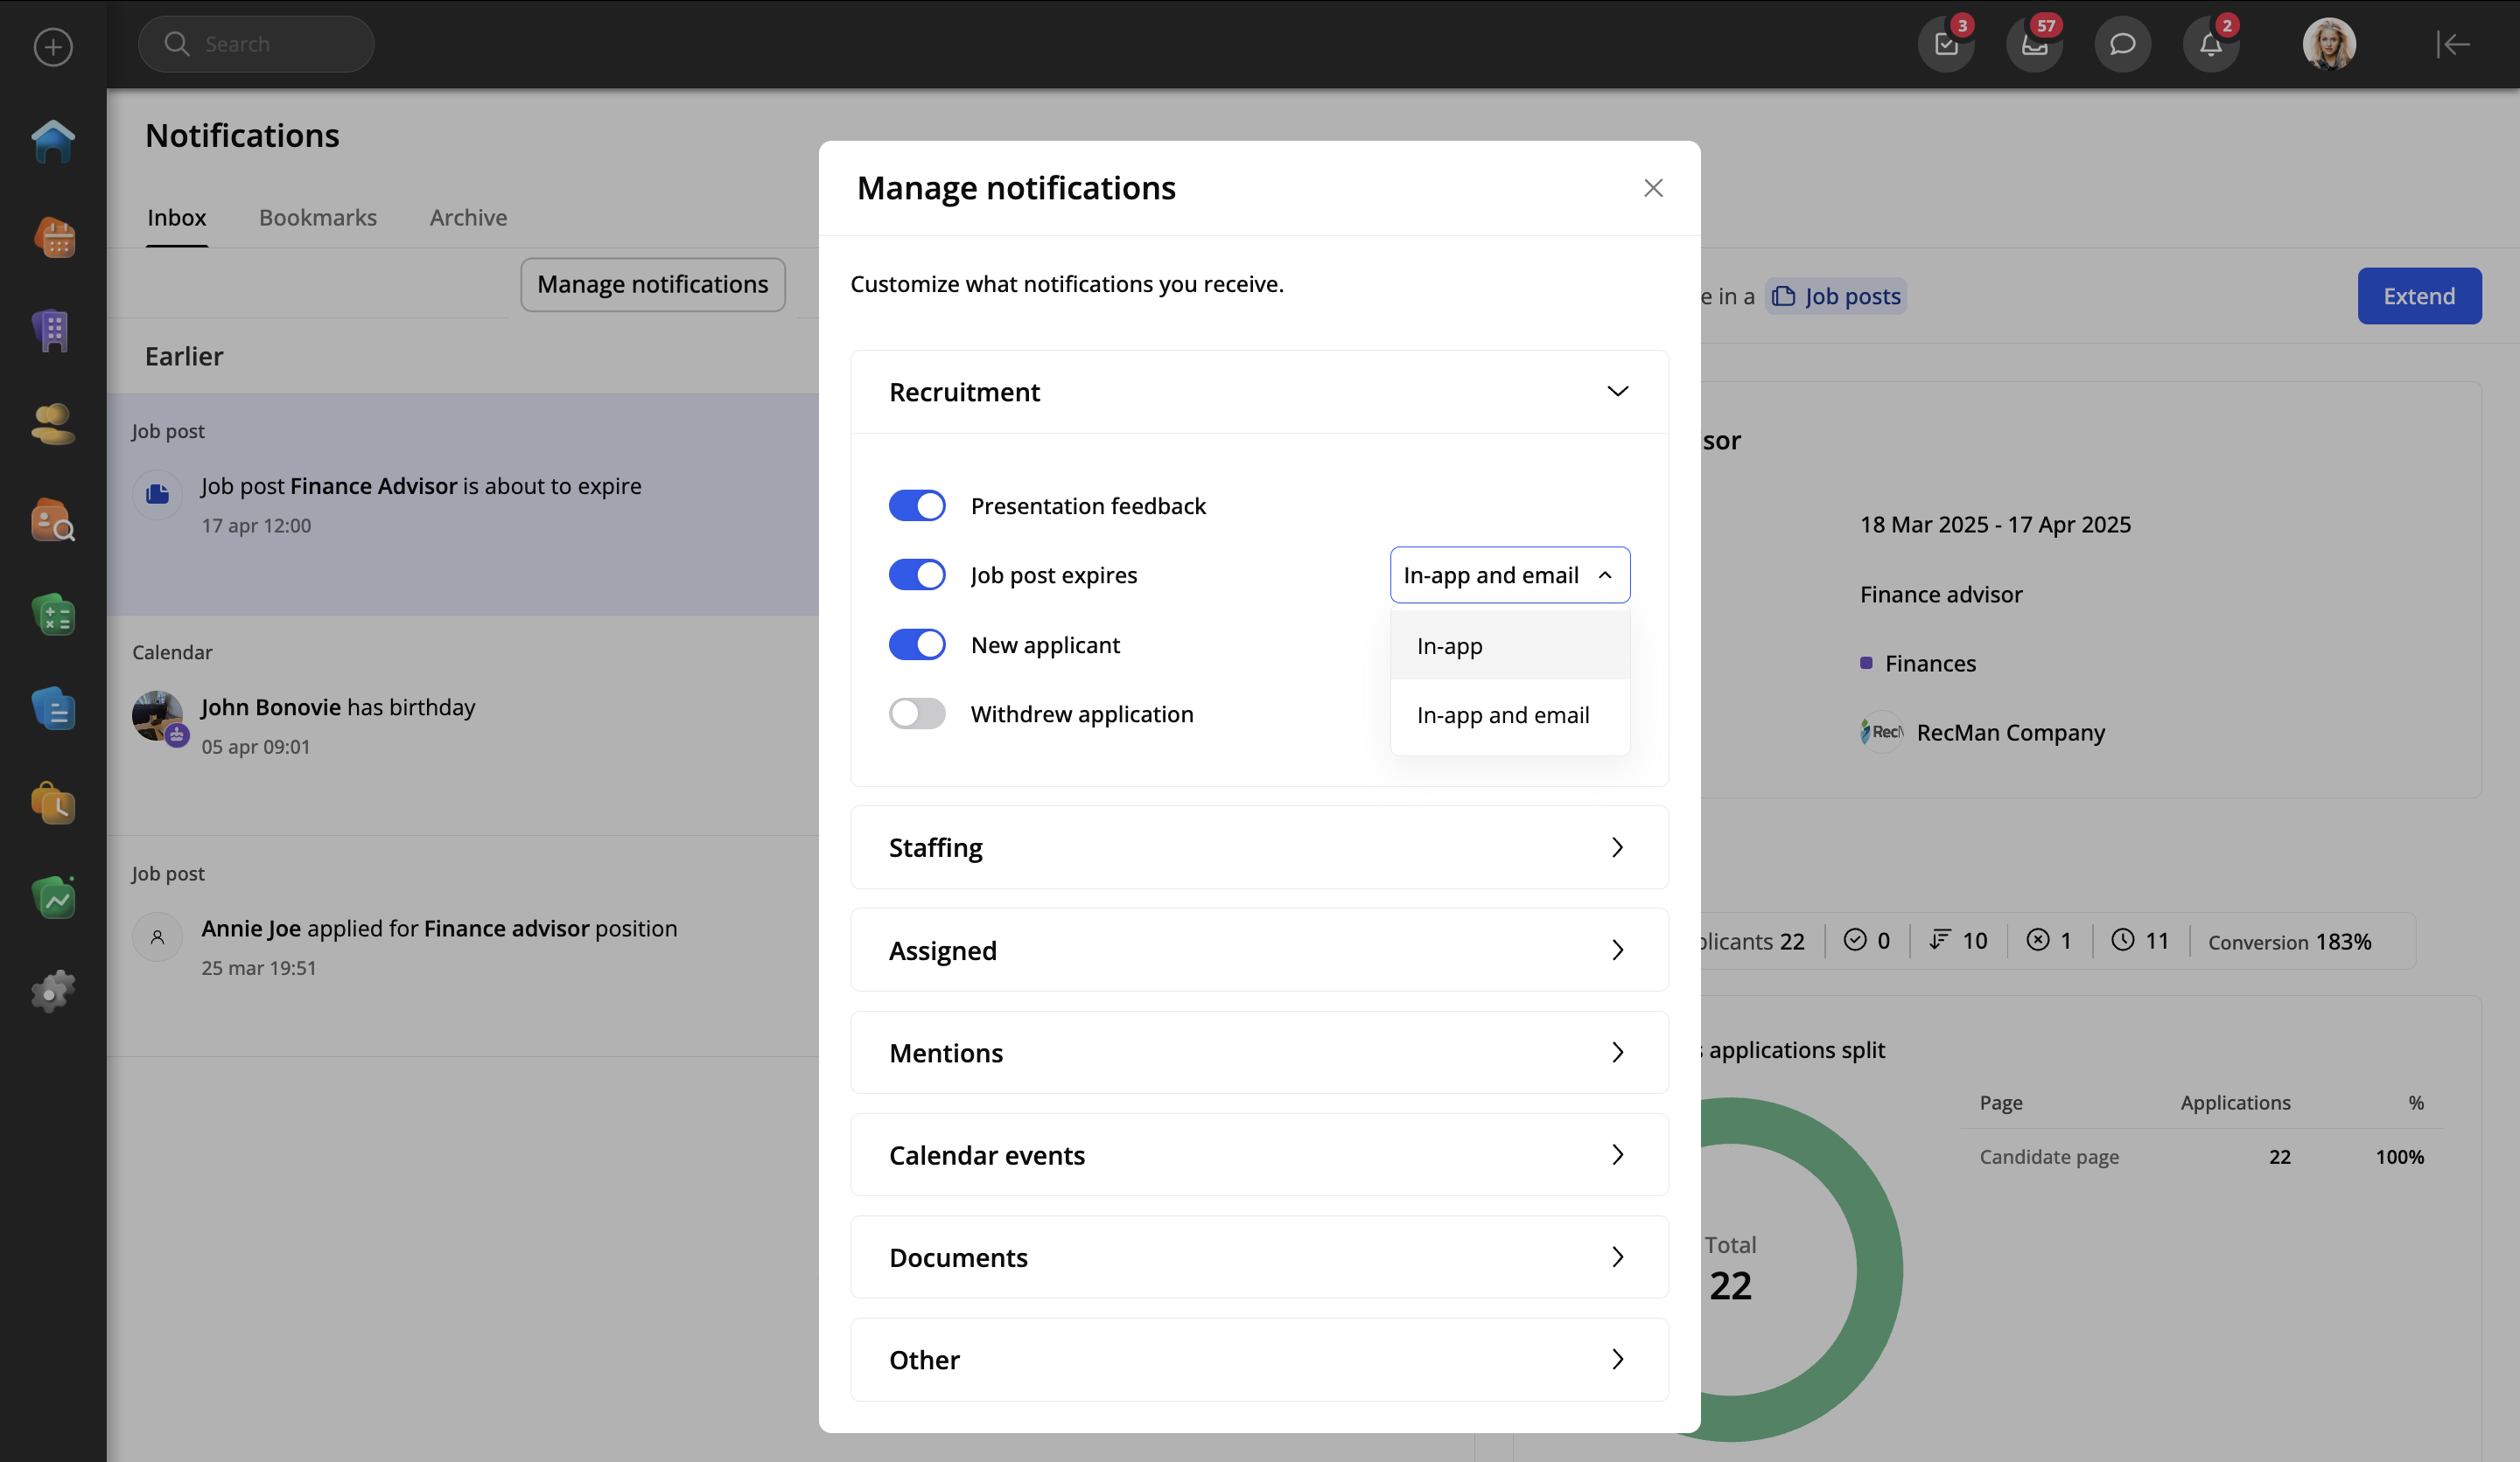Expand the Staffing section

click(x=1259, y=847)
